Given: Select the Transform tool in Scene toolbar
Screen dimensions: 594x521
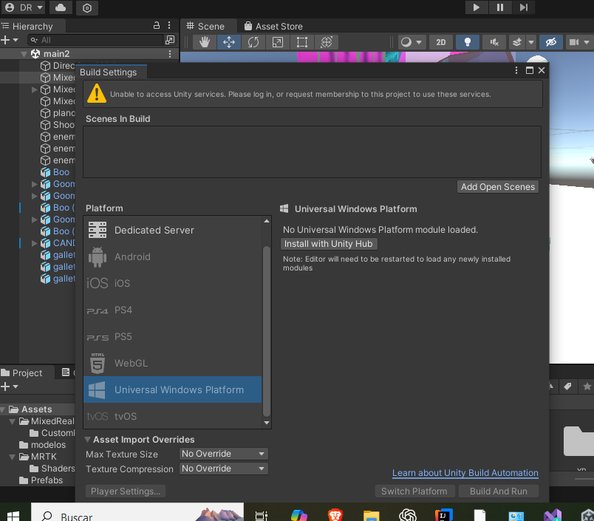Looking at the screenshot, I should (326, 42).
